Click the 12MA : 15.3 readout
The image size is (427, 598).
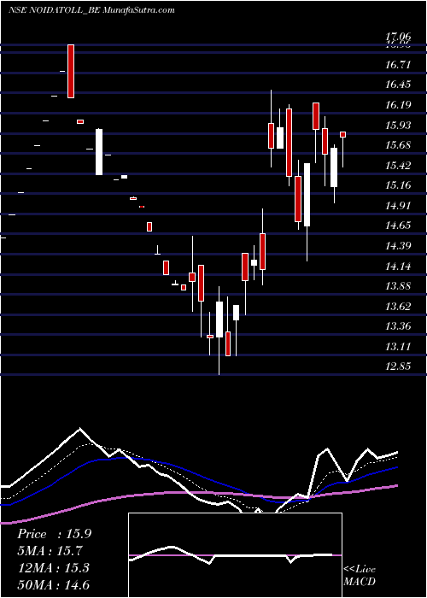click(x=53, y=568)
